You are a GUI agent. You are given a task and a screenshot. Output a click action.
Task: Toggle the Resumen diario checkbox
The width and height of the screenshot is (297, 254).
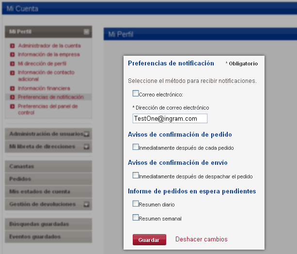(136, 204)
